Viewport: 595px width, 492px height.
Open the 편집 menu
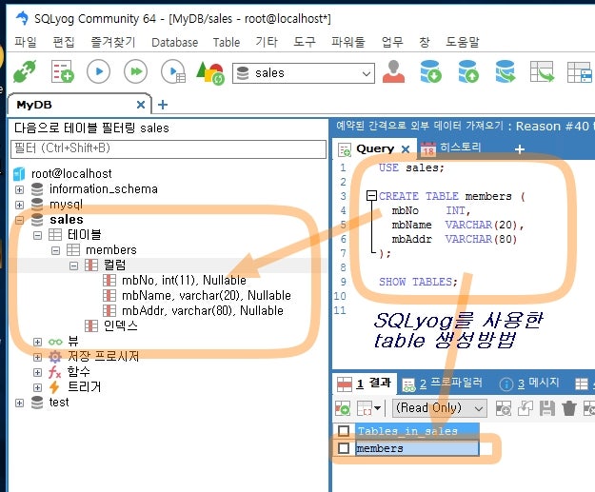coord(64,42)
